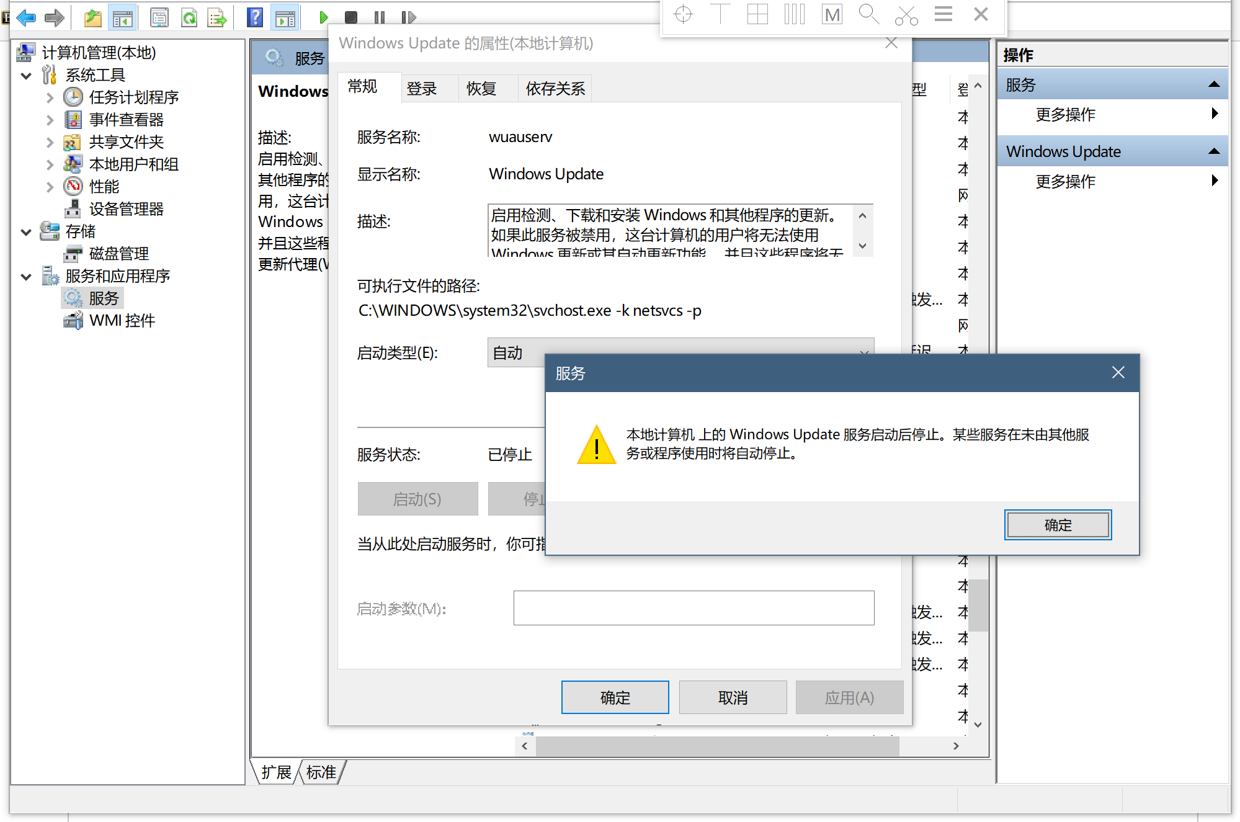
Task: Collapse the Windows Update section in 操作 pane
Action: [x=1213, y=151]
